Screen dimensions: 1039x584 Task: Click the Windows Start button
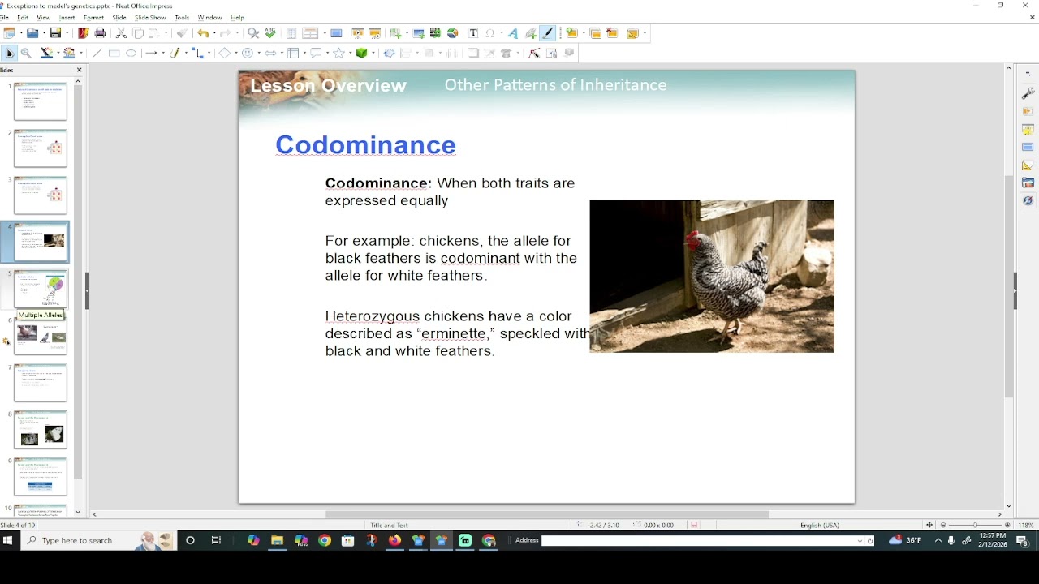(x=8, y=540)
